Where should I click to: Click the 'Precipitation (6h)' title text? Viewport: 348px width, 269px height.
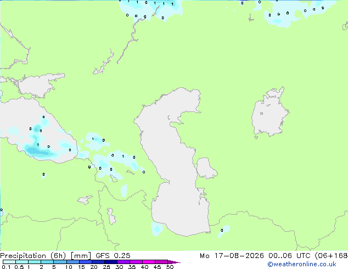pos(33,256)
